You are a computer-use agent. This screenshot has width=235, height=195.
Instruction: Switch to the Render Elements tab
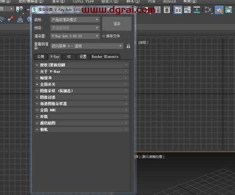(x=105, y=57)
